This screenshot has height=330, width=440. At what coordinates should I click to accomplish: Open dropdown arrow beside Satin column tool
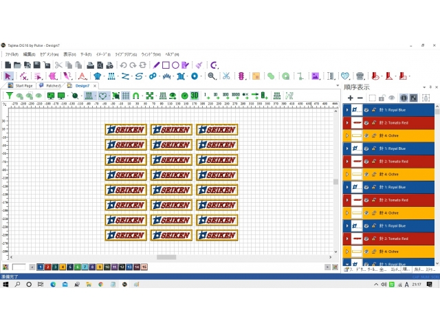[x=118, y=76]
